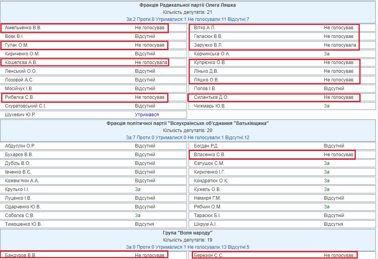Select deputy name Соболєв С.В.
This screenshot has height=259, width=378.
[20, 216]
